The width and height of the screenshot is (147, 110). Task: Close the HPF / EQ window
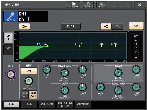pos(140,5)
